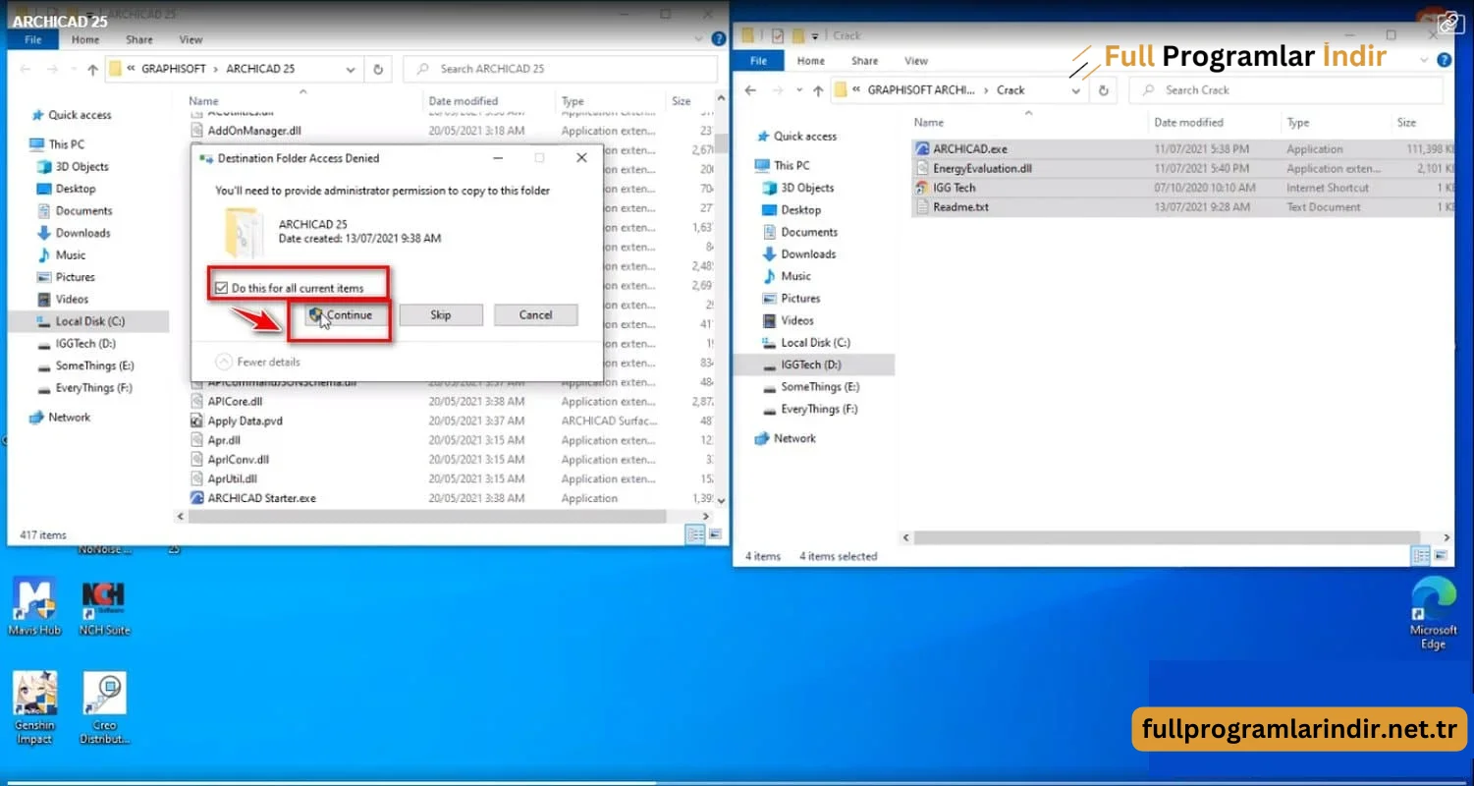The height and width of the screenshot is (786, 1474).
Task: Switch to details view in Crack window
Action: click(1421, 556)
